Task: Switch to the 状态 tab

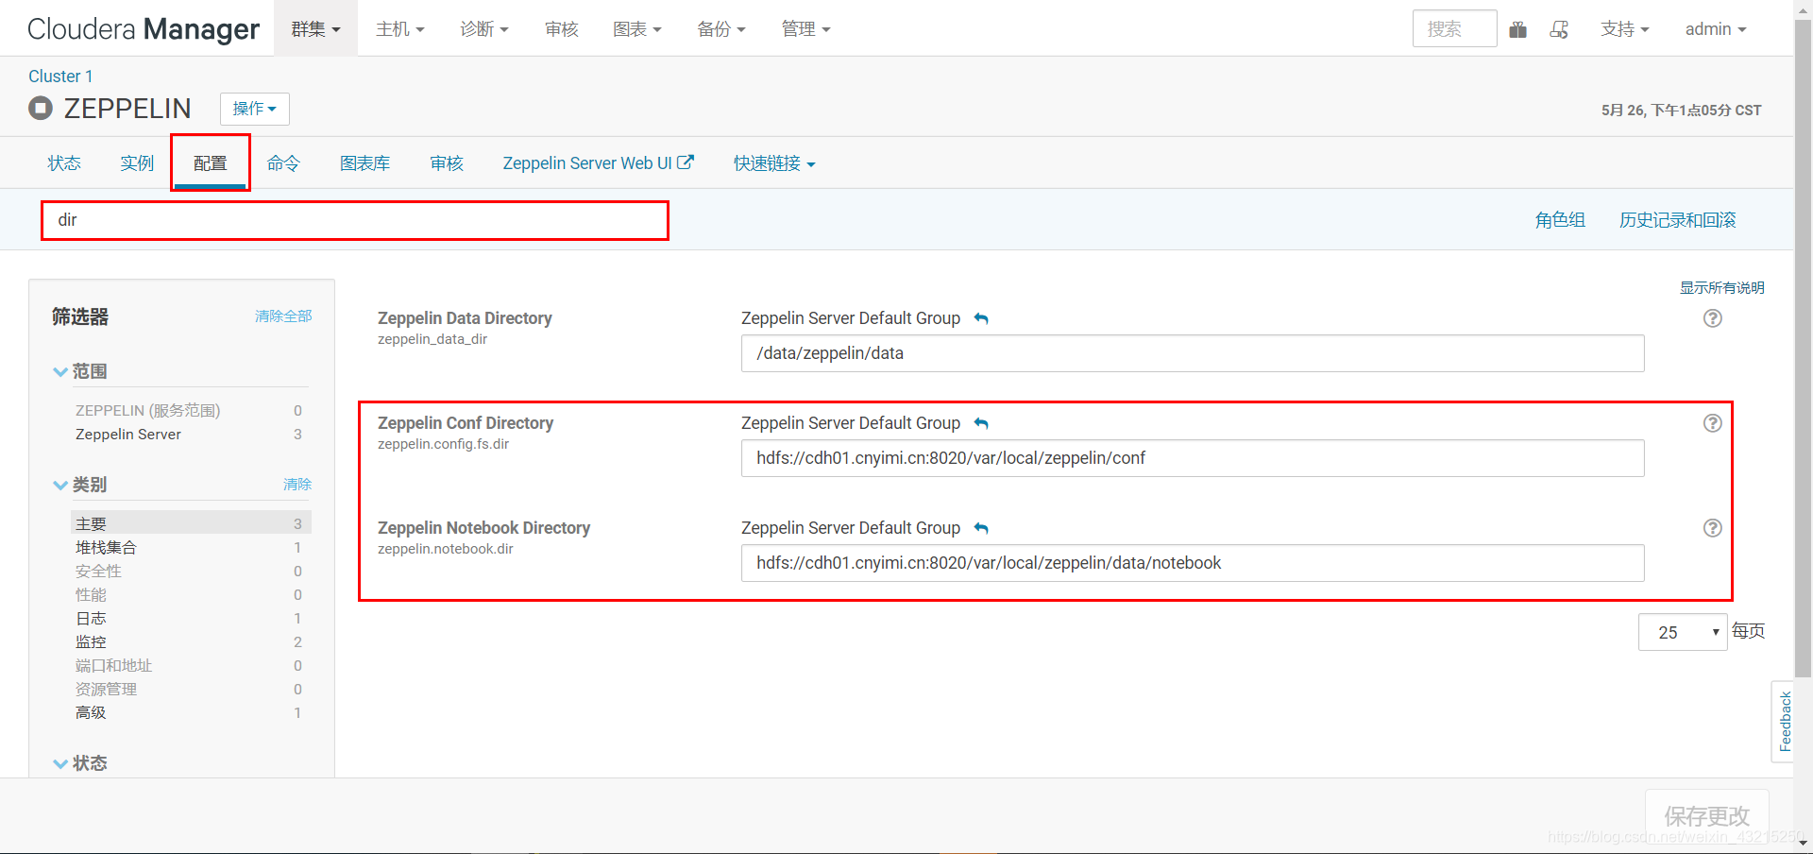Action: 64,163
